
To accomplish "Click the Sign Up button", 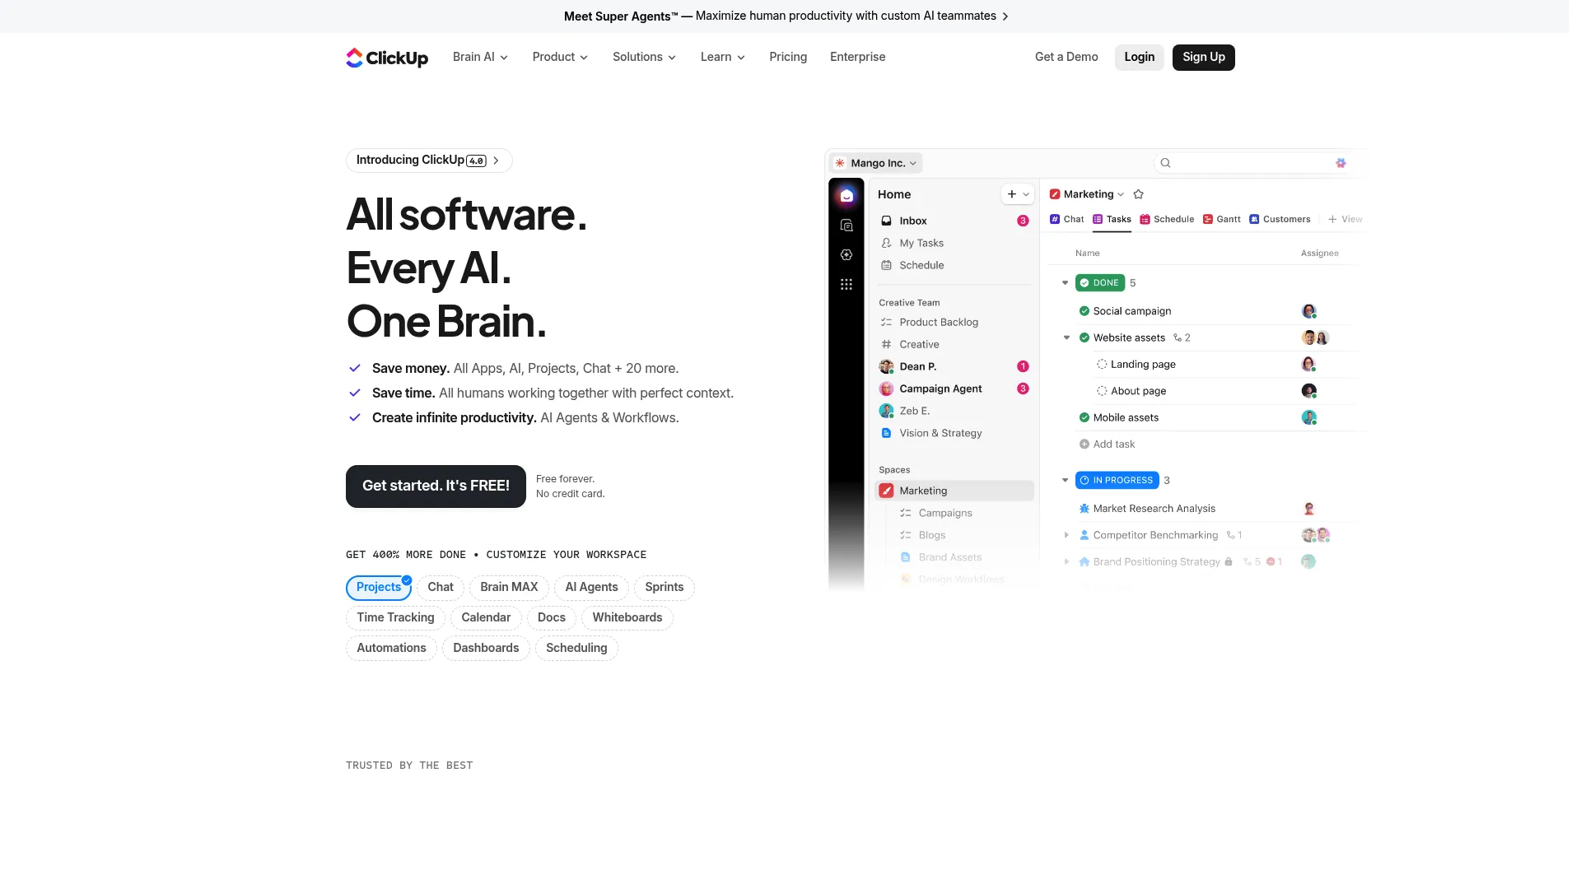I will [x=1204, y=58].
